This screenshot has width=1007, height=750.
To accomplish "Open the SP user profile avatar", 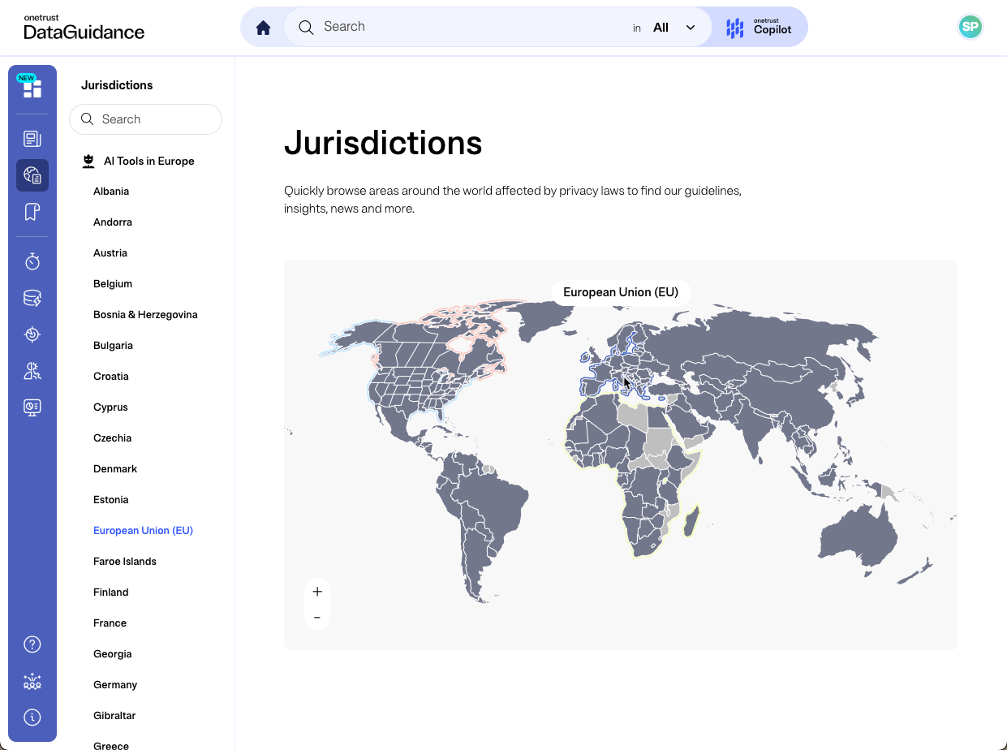I will 970,27.
